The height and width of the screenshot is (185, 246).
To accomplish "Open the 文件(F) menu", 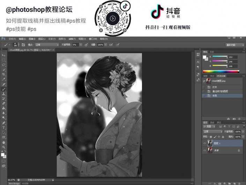I will click(12, 39).
